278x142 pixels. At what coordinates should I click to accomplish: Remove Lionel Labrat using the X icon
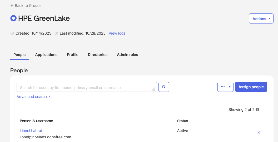(259, 132)
